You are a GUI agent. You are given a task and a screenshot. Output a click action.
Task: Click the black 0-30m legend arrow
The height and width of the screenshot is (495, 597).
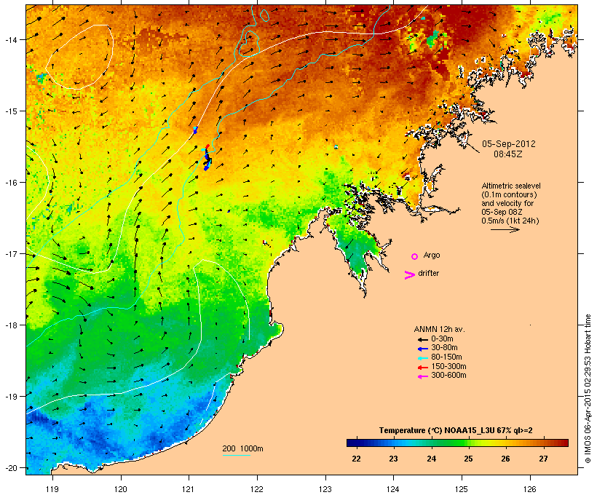coord(422,339)
